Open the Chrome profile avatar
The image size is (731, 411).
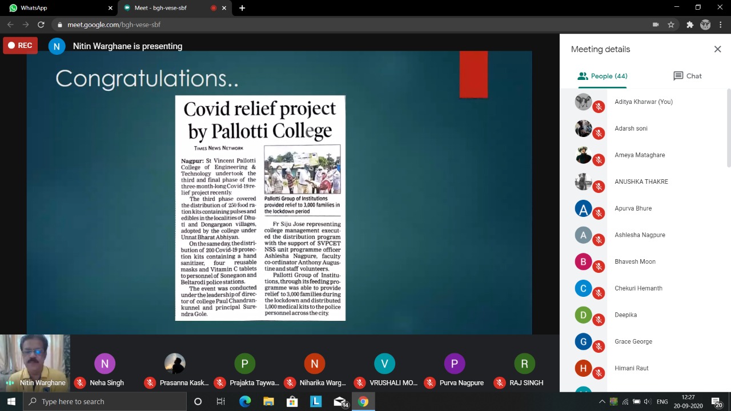(705, 25)
